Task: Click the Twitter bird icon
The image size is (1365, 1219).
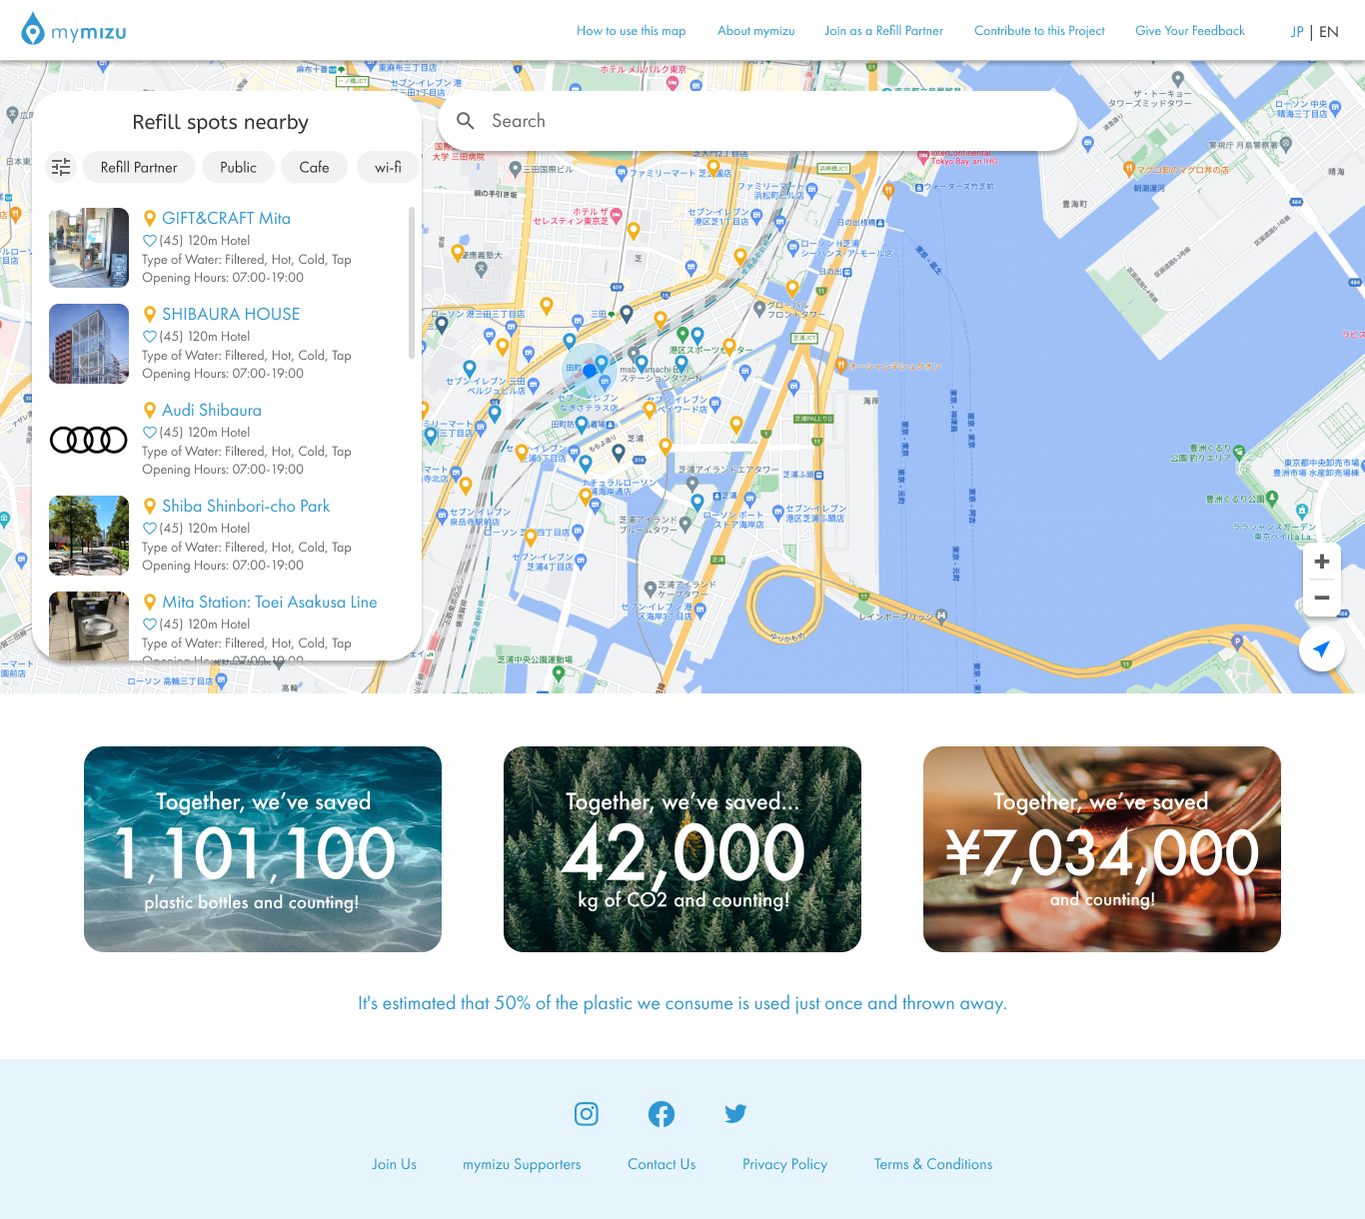Action: (735, 1113)
